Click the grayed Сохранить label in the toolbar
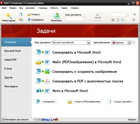The height and width of the screenshot is (124, 140). pos(98,21)
